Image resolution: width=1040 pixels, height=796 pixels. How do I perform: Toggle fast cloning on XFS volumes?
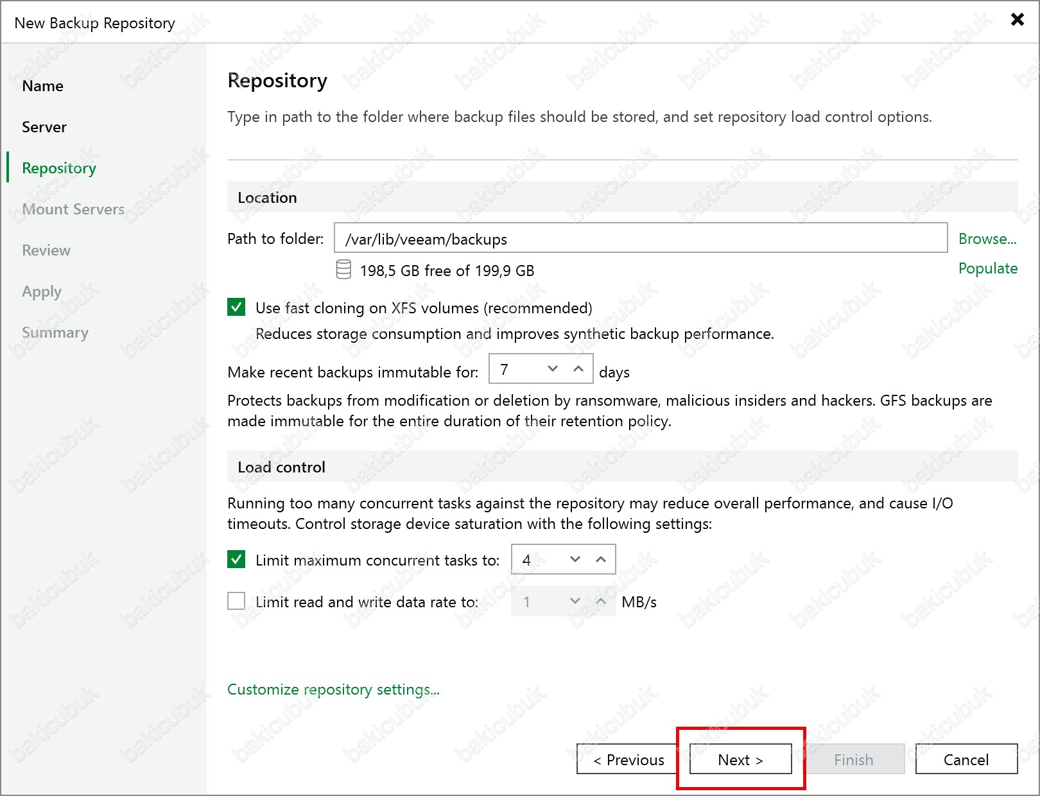point(236,307)
